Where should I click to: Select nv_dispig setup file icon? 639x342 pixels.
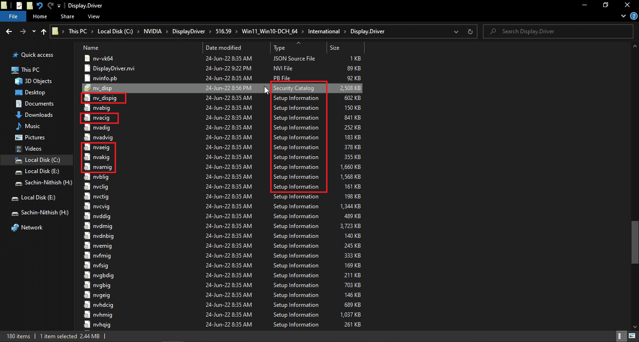[x=87, y=98]
